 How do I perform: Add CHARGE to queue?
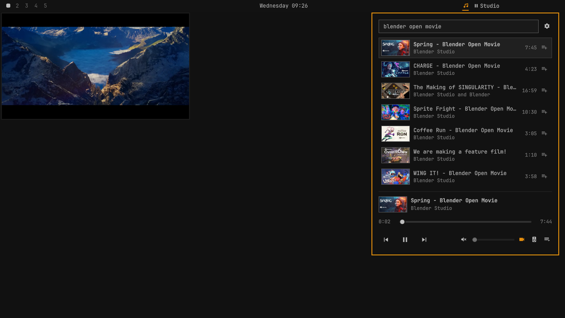click(x=544, y=69)
